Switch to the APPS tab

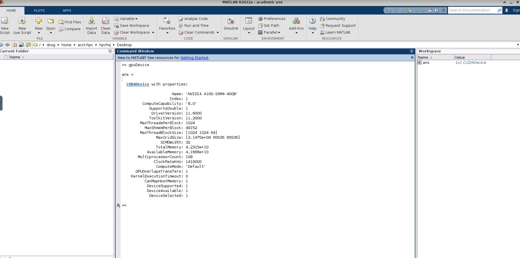pyautogui.click(x=67, y=11)
